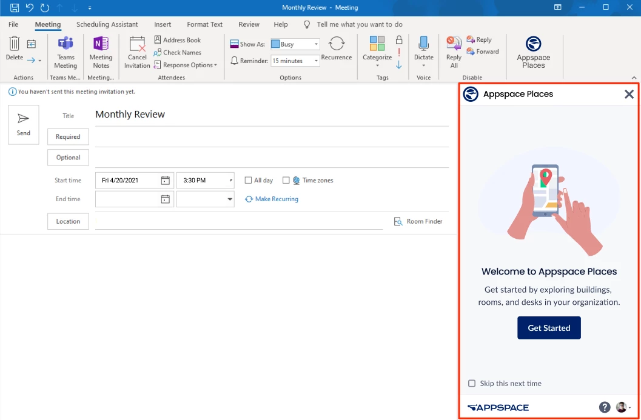Redo the last action in the title bar
Viewport: 641px width, 420px height.
pos(44,7)
